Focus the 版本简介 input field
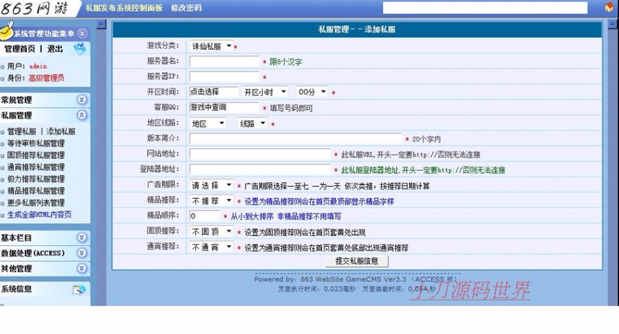619x334 pixels. pyautogui.click(x=296, y=138)
